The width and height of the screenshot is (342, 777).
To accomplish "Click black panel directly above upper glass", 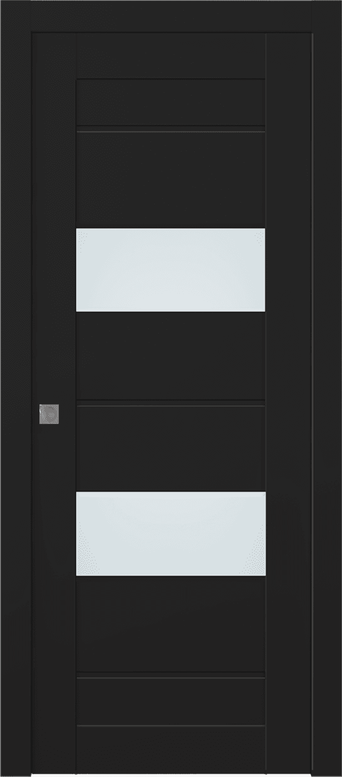I will (x=170, y=180).
